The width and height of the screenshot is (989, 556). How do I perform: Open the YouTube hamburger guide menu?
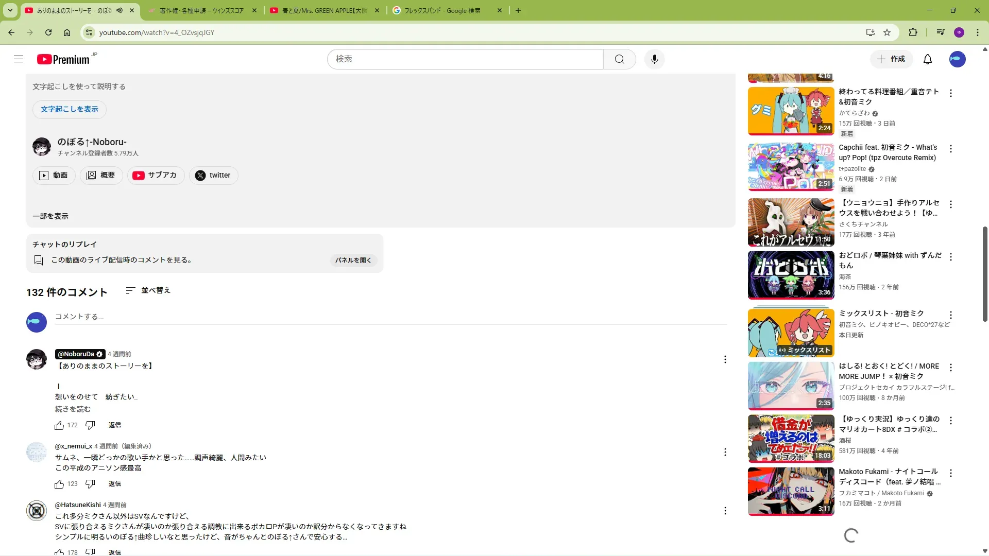point(19,59)
